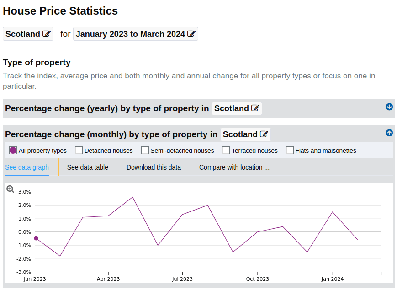This screenshot has width=397, height=293.
Task: Enable the Detached houses checkbox
Action: (x=79, y=150)
